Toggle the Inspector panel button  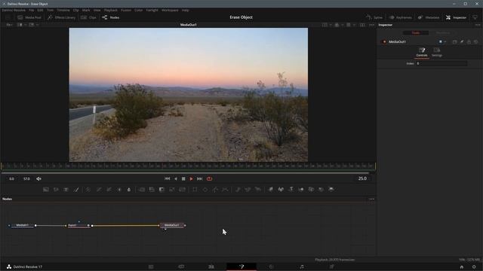pyautogui.click(x=456, y=17)
